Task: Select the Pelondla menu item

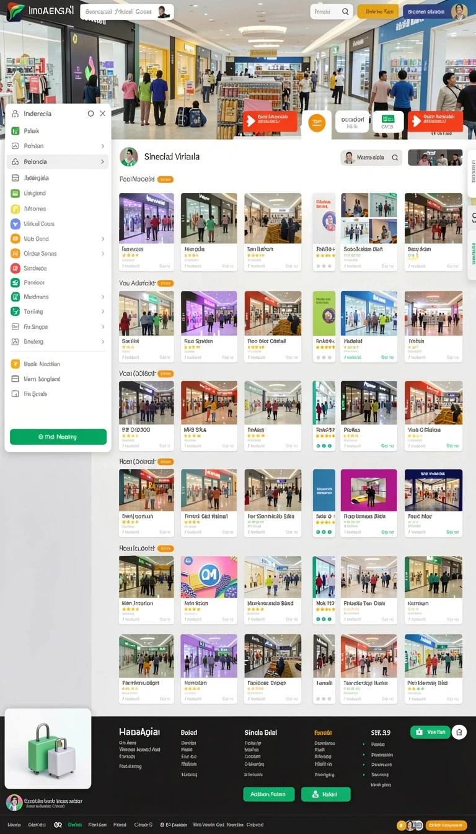Action: 58,161
